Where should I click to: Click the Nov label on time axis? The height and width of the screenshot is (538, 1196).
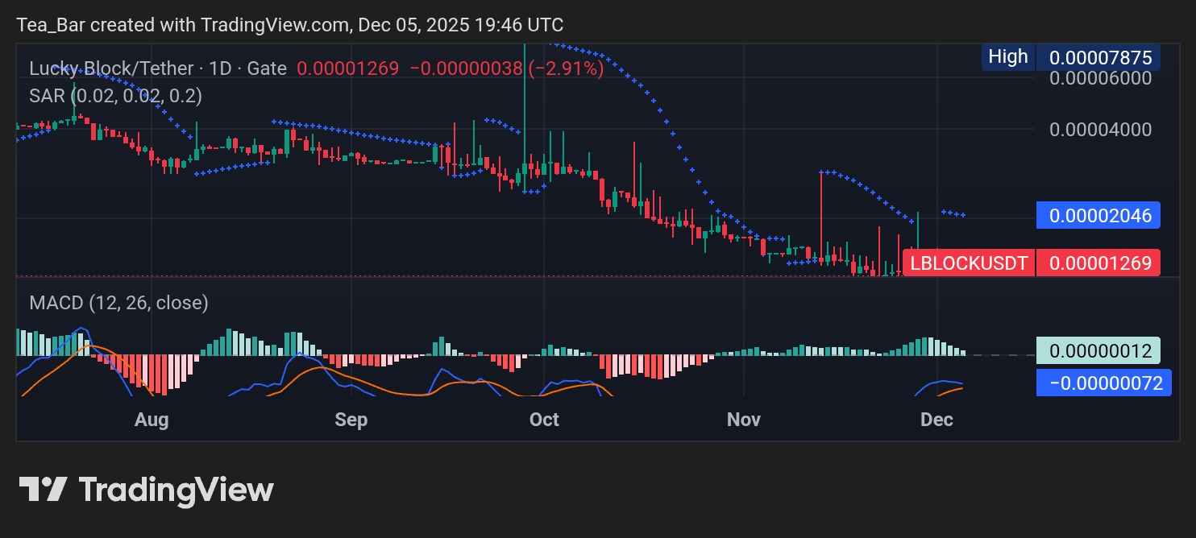tap(744, 420)
